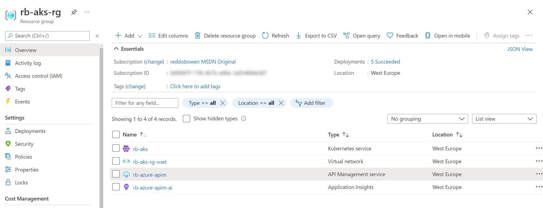Click Filter for any field input
This screenshot has height=208, width=543.
click(145, 103)
